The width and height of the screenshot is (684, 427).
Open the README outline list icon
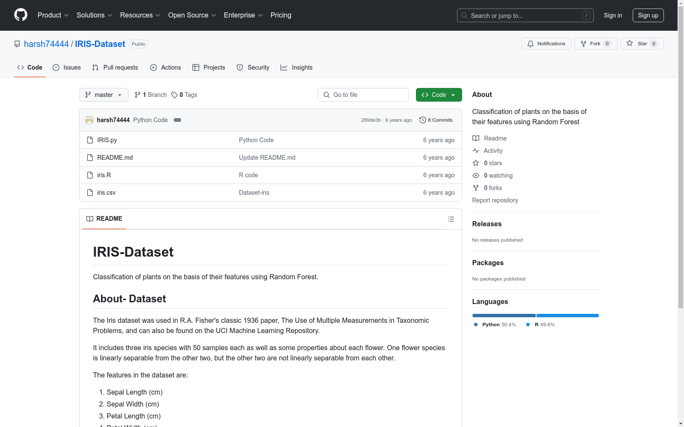pos(451,219)
